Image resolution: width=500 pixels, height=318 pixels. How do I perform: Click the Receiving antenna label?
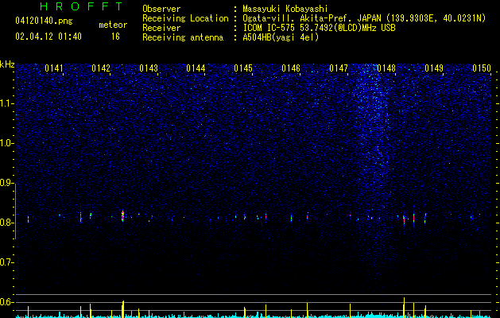coord(183,37)
